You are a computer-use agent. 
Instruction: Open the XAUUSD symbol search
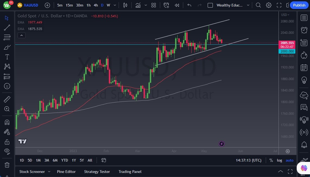28,5
